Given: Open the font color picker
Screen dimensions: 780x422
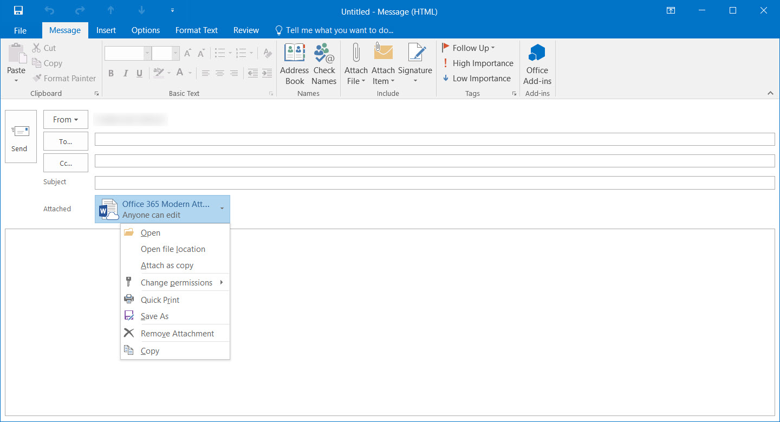Looking at the screenshot, I should tap(190, 73).
